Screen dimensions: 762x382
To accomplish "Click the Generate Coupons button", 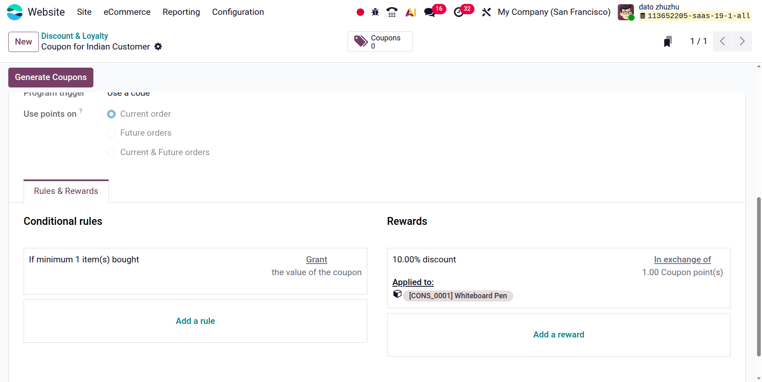I will (x=51, y=77).
